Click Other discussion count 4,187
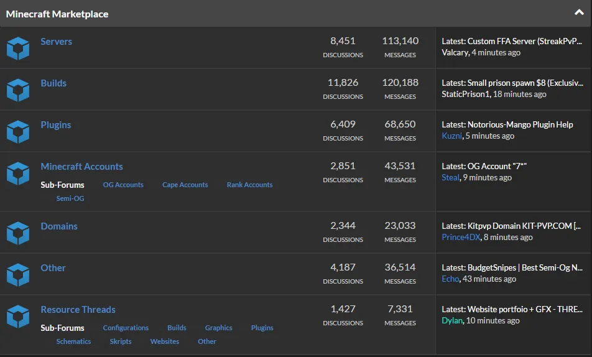 click(x=343, y=267)
